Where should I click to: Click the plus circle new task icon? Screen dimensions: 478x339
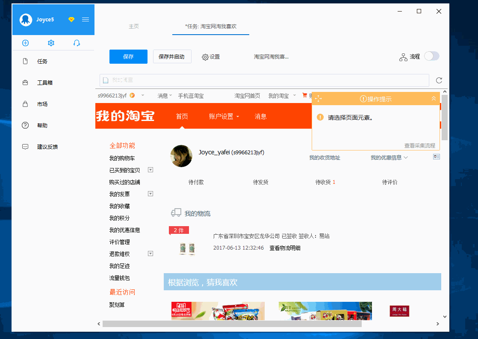click(26, 43)
